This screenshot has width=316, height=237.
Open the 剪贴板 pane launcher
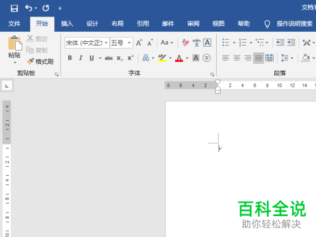click(x=56, y=75)
